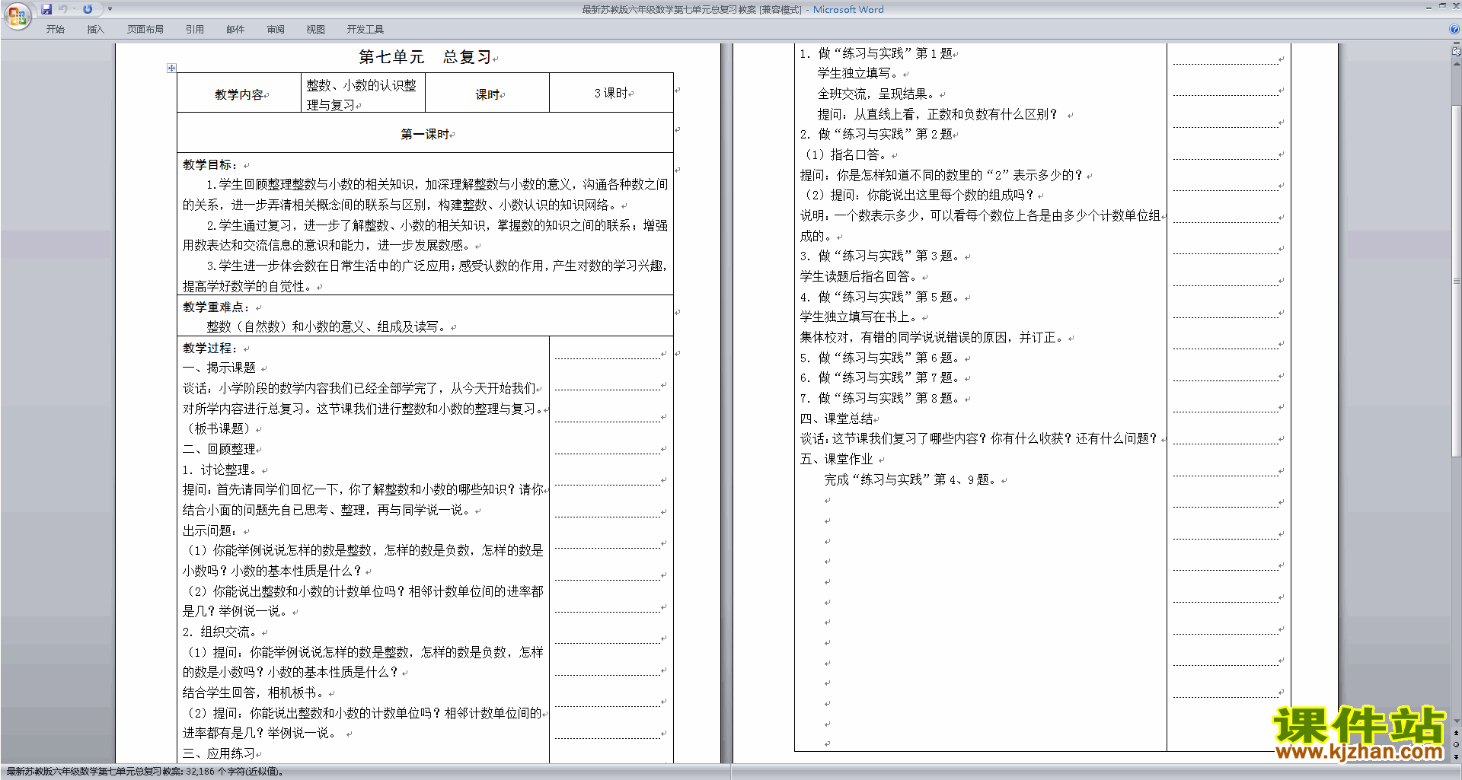Click the '3课时' table cell
Screen dimensions: 1462x780
point(611,93)
